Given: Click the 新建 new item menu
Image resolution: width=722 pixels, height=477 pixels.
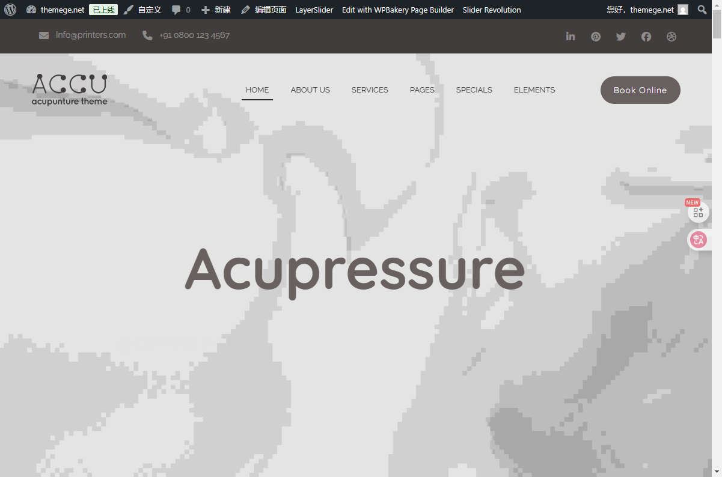Looking at the screenshot, I should coord(216,10).
